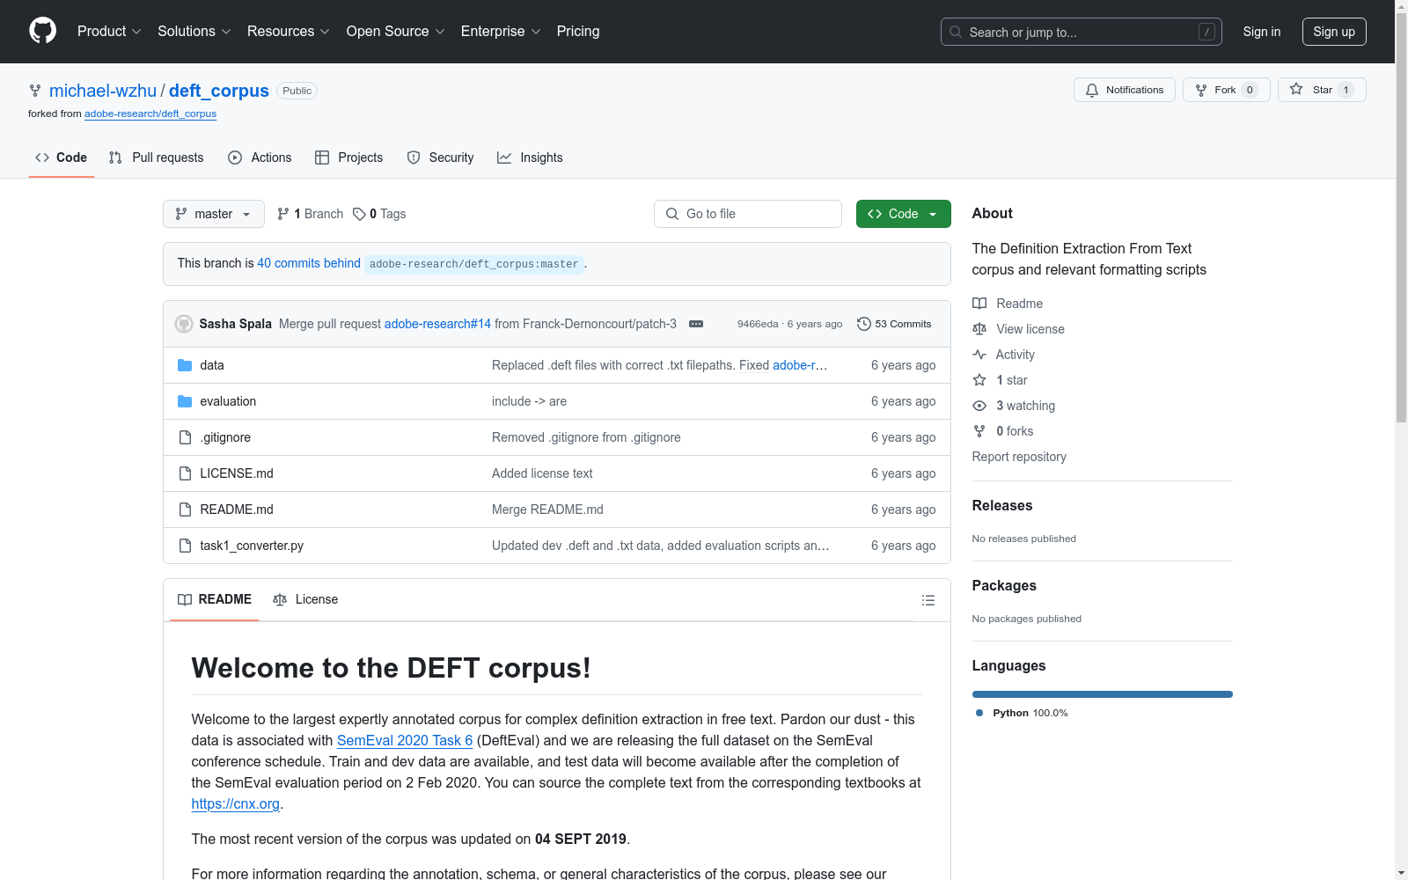Open the Enterprise dropdown menu

coord(501,32)
